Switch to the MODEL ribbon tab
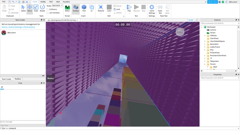 tap(43, 2)
